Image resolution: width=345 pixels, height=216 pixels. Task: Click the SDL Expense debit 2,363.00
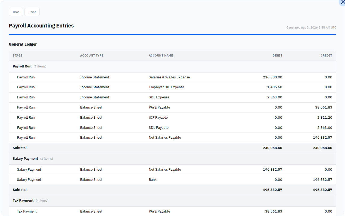275,97
